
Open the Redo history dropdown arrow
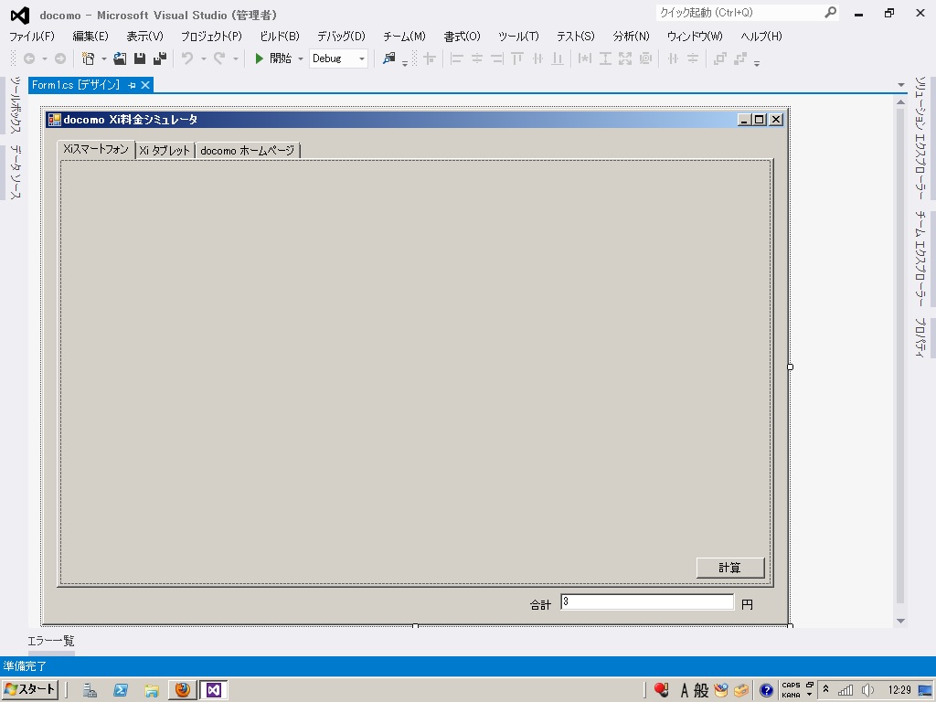tap(236, 58)
